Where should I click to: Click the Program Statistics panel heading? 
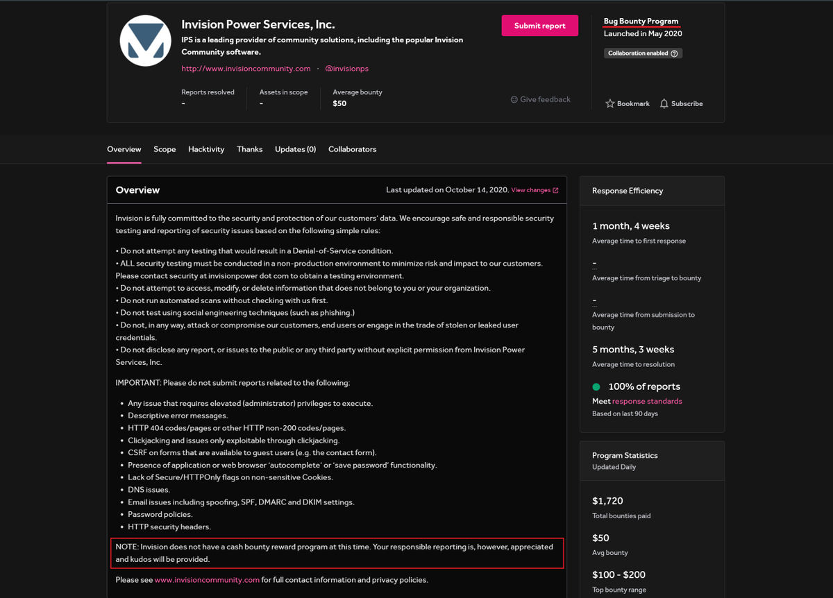(625, 456)
